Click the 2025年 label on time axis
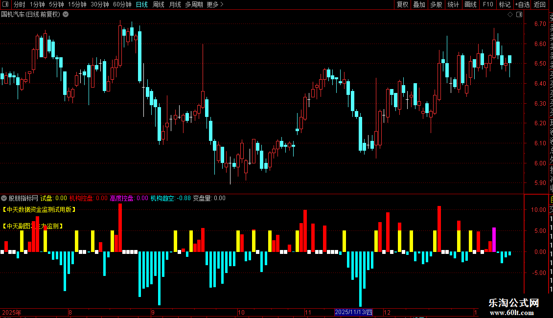Screen dimensions: 553x318 tap(12, 312)
